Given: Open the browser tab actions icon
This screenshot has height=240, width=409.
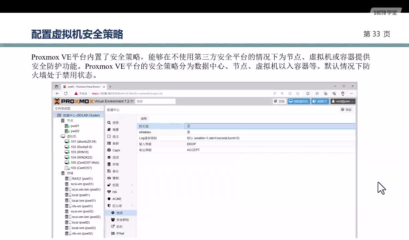Looking at the screenshot, I should [56, 87].
